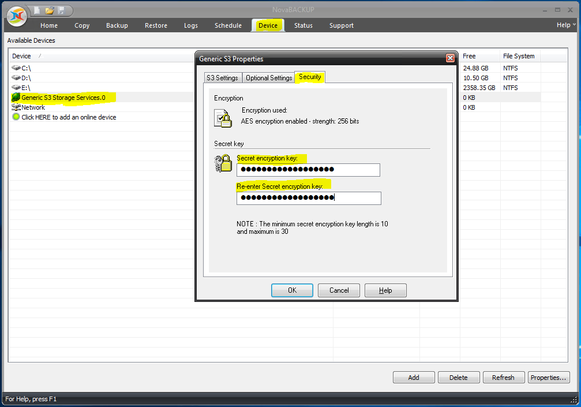
Task: Click the Re-enter Secret encryption key field
Action: pos(309,198)
